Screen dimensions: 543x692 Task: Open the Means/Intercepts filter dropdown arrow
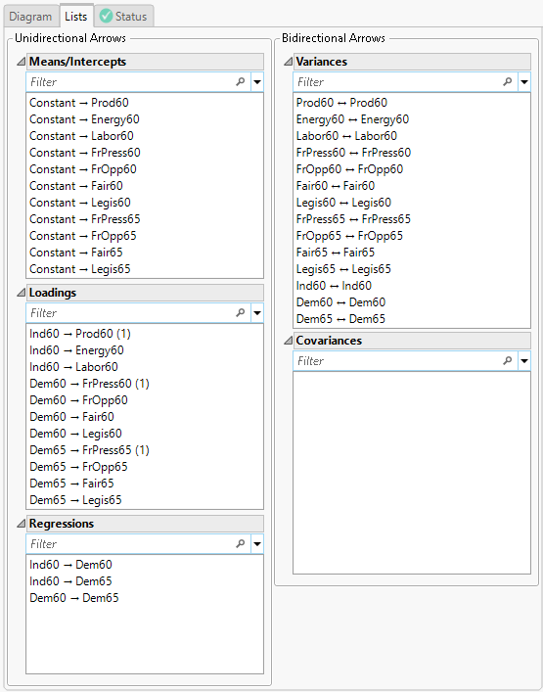coord(257,82)
